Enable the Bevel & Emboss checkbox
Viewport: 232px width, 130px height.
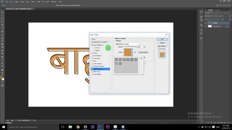point(92,45)
